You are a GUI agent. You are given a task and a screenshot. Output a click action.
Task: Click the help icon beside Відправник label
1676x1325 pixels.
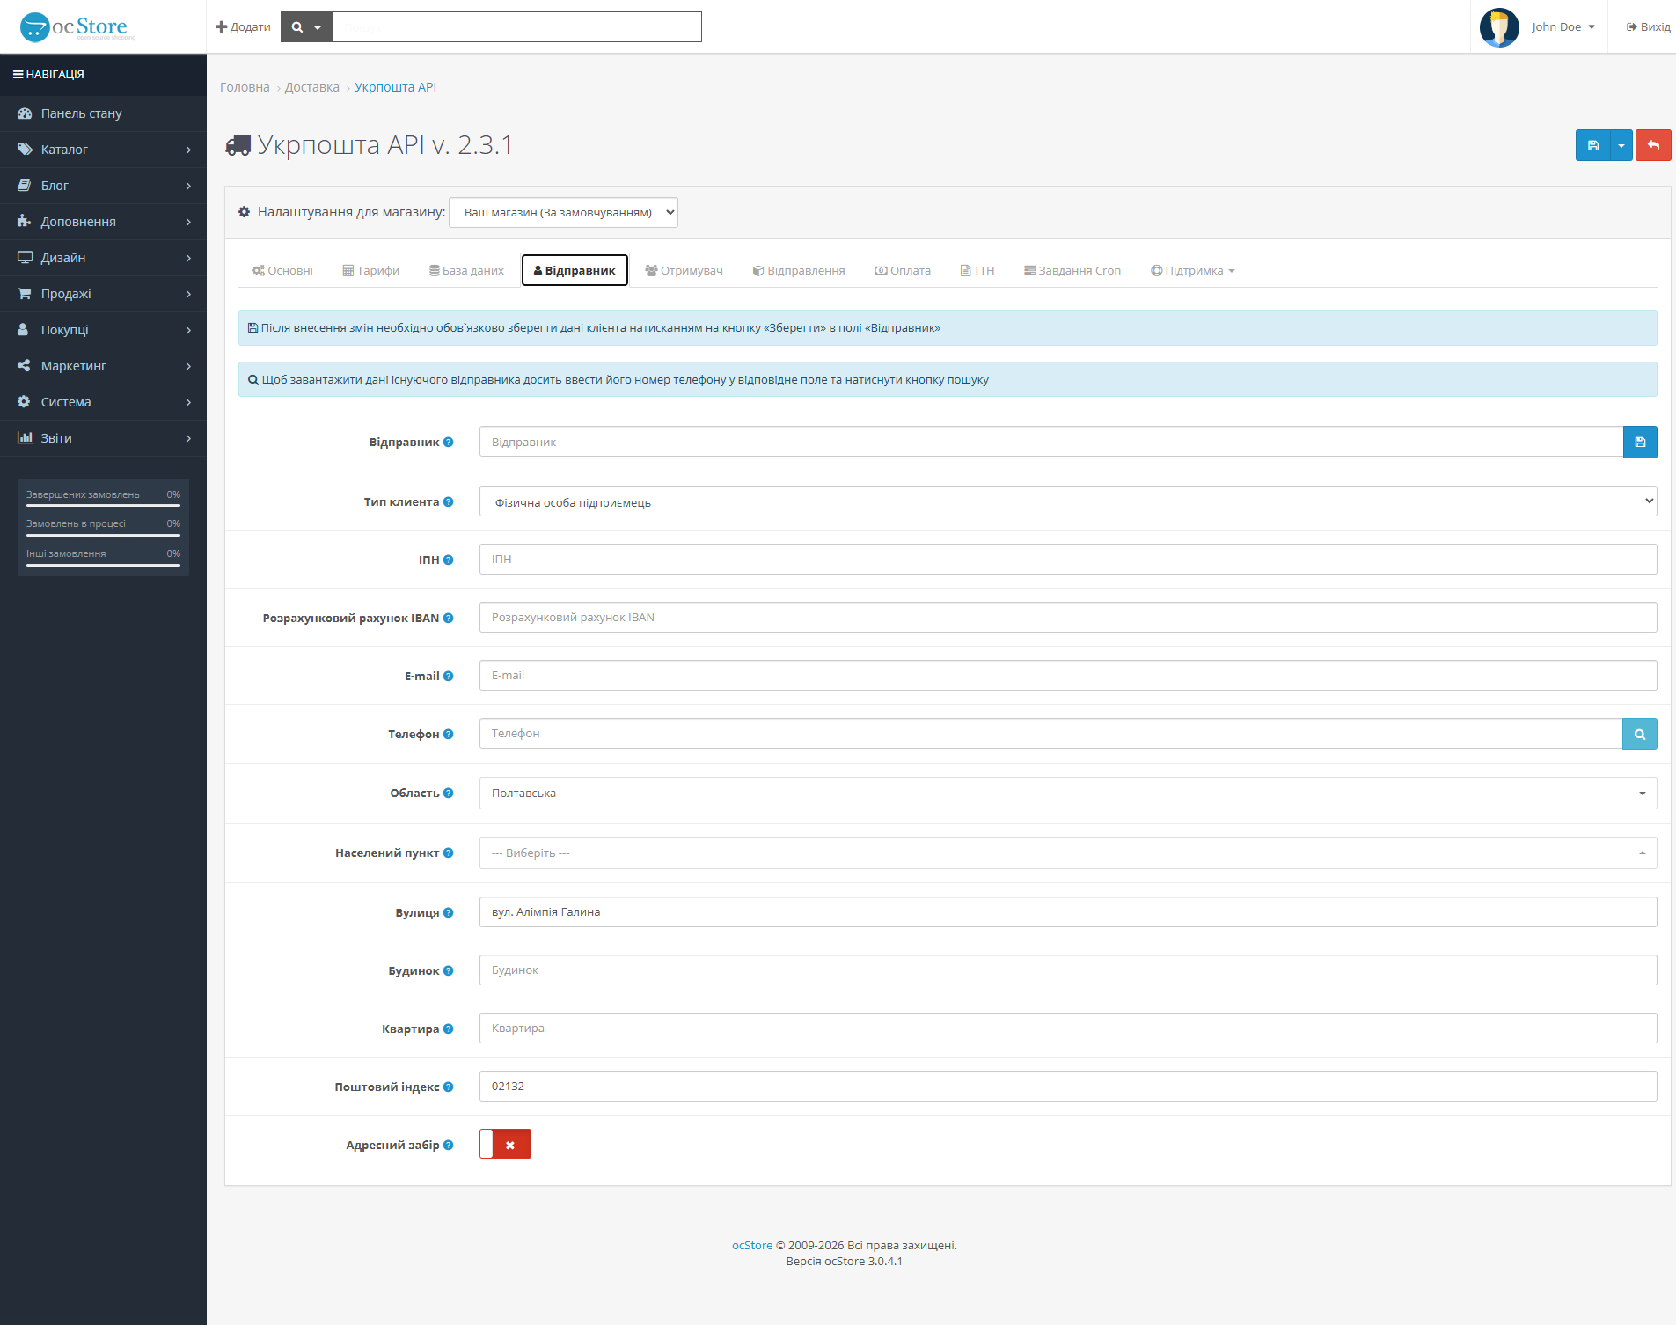click(x=449, y=442)
